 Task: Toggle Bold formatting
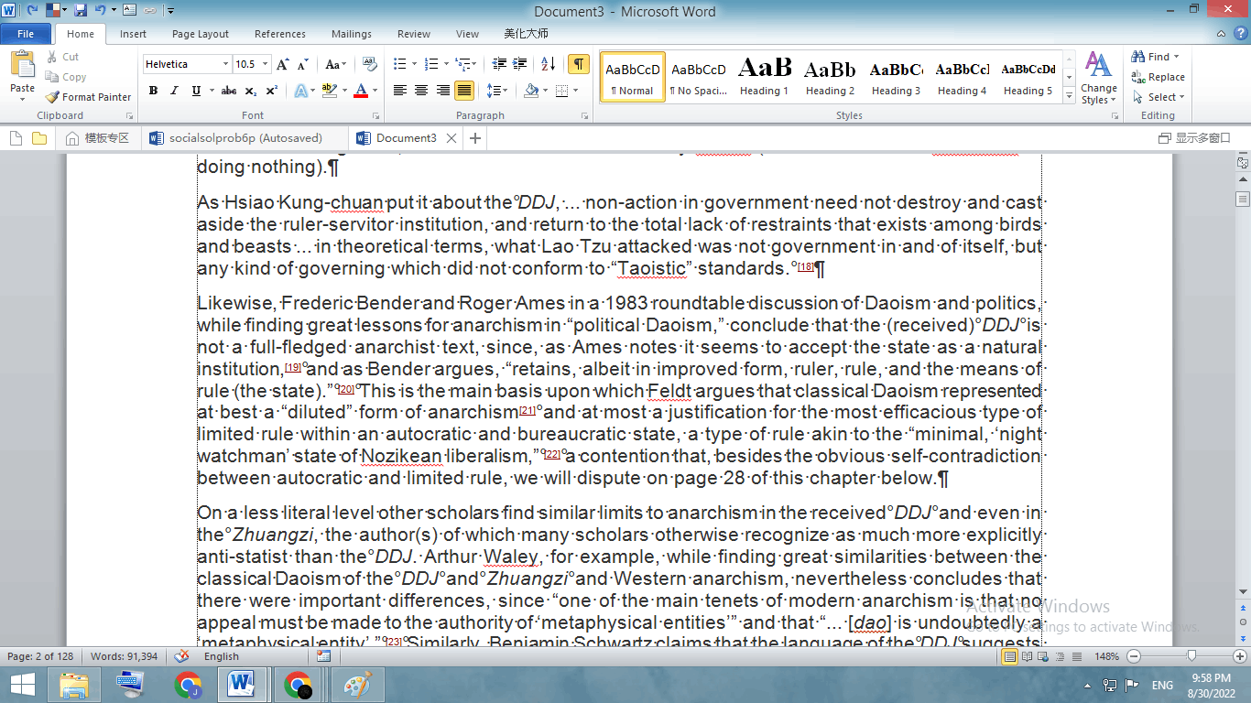[x=153, y=91]
